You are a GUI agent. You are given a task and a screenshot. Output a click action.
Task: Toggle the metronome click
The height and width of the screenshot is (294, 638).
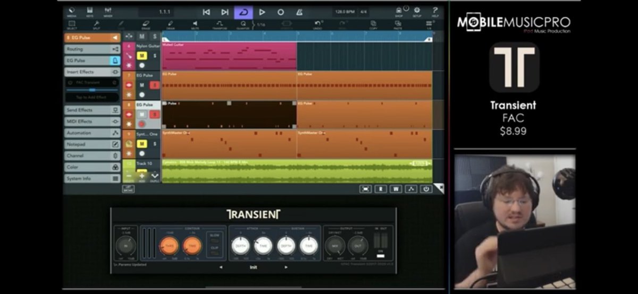click(299, 12)
